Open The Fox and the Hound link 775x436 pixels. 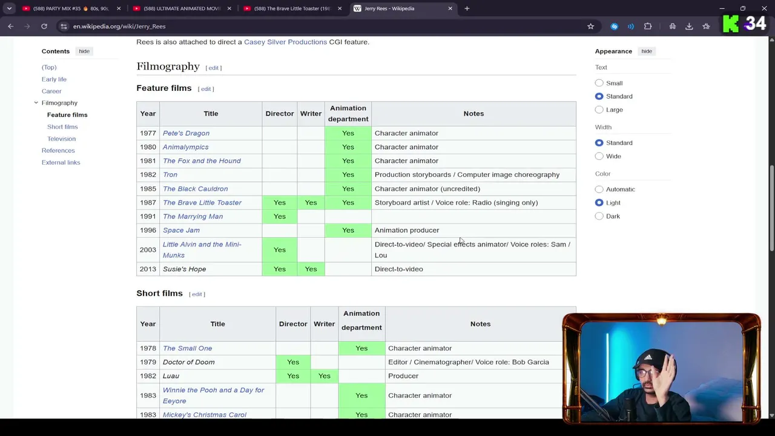202,161
